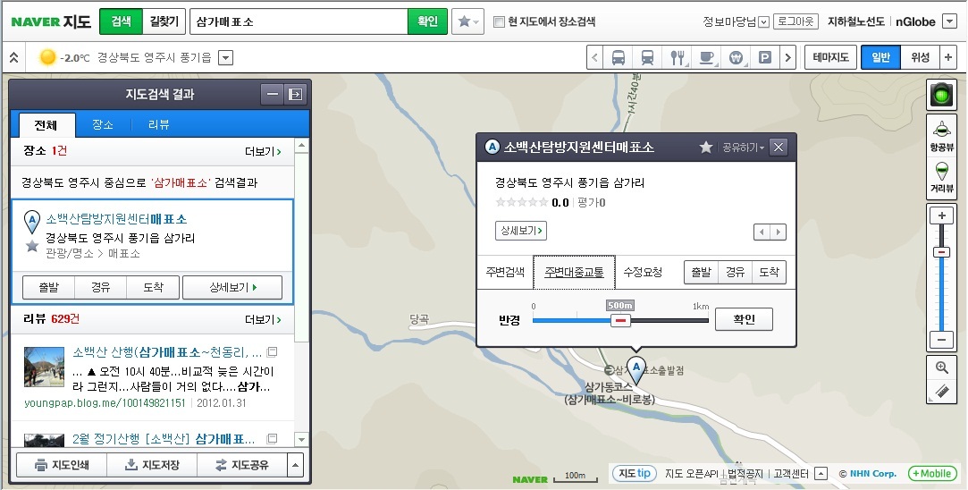Zoom out with the minus button
The width and height of the screenshot is (968, 490).
(x=941, y=339)
